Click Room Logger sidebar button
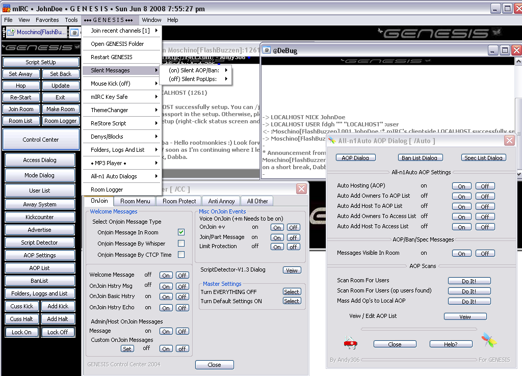This screenshot has width=522, height=376. [60, 121]
